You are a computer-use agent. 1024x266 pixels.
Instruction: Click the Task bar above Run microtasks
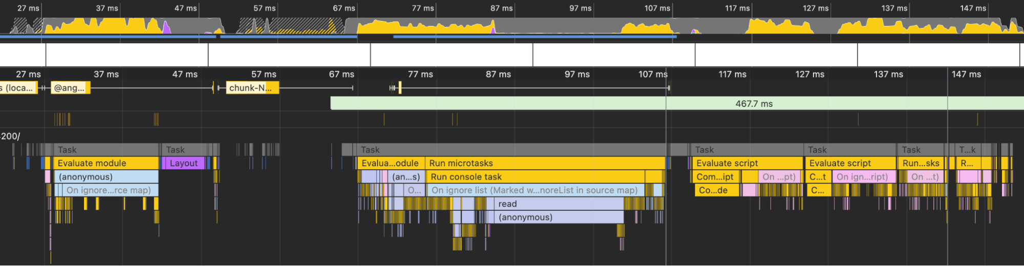[x=512, y=150]
